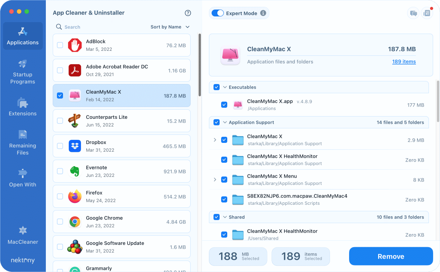Click the 188 MB Selected indicator
This screenshot has width=440, height=272.
[238, 256]
